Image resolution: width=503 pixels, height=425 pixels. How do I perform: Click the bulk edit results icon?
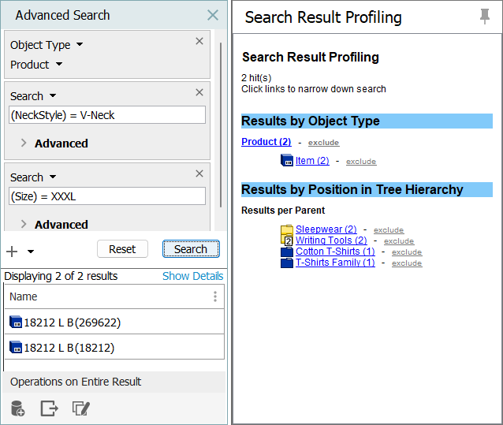(80, 408)
